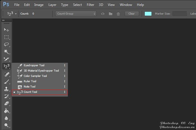The width and height of the screenshot is (196, 130).
Task: Select the Rectangular Marquee tool
Action: (6, 37)
